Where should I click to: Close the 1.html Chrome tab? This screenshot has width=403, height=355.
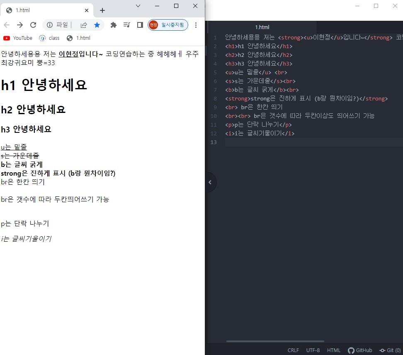point(87,10)
